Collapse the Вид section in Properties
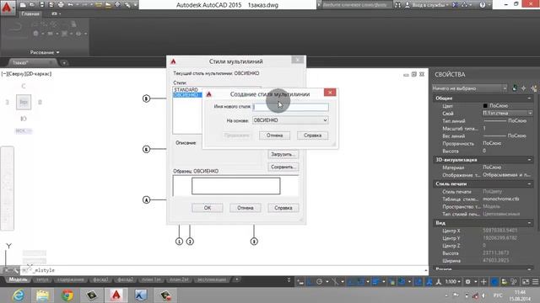The image size is (540, 303). [x=529, y=223]
